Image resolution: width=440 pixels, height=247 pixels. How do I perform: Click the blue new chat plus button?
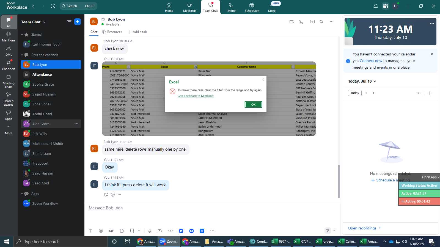[78, 22]
